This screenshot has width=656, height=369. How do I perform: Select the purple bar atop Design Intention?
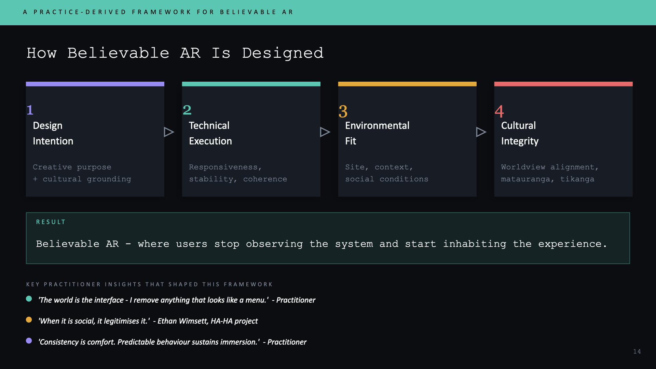(x=95, y=84)
